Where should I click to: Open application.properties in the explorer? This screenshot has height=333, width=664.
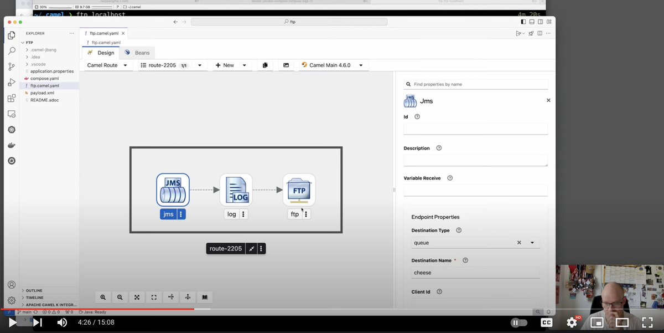click(52, 71)
